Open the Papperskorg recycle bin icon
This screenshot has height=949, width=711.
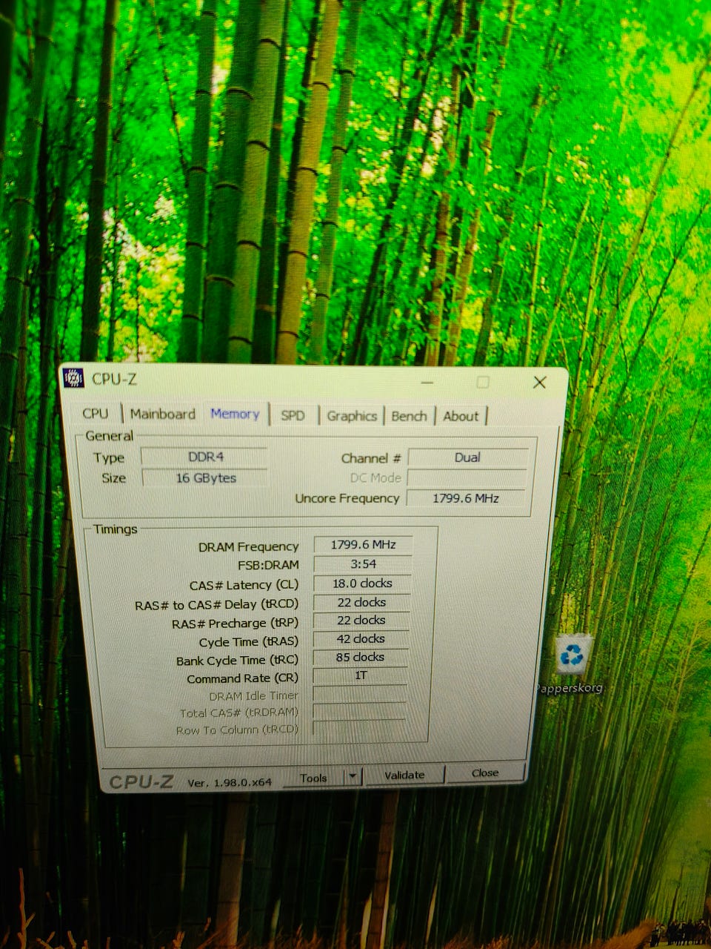coord(571,656)
